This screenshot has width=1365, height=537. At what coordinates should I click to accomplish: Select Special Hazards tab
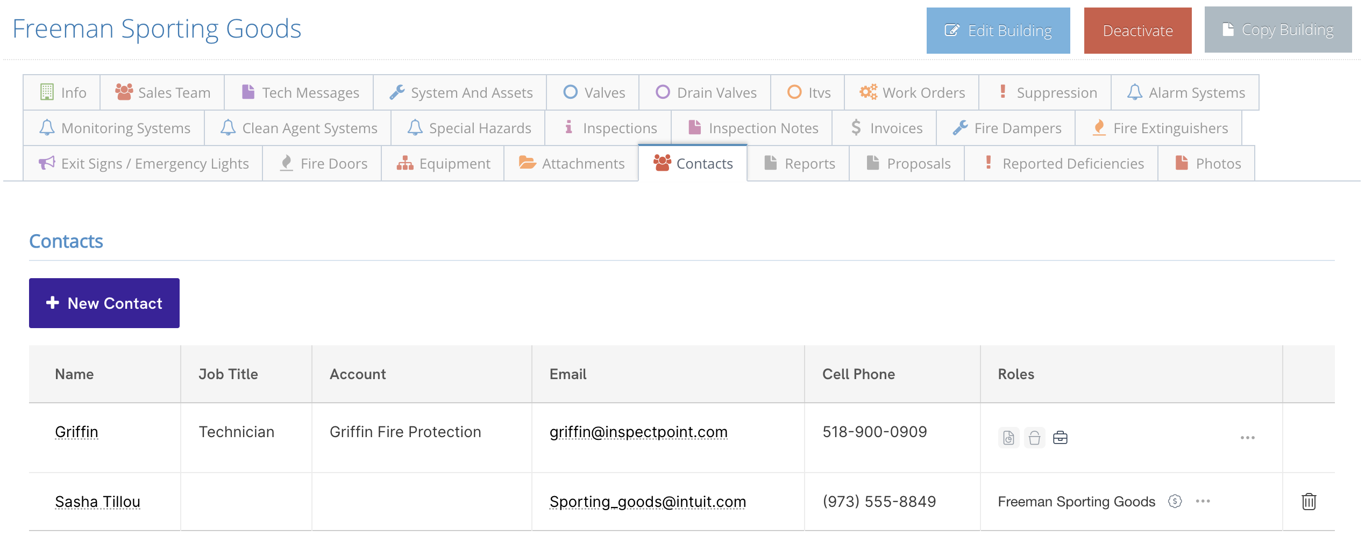[x=468, y=128]
